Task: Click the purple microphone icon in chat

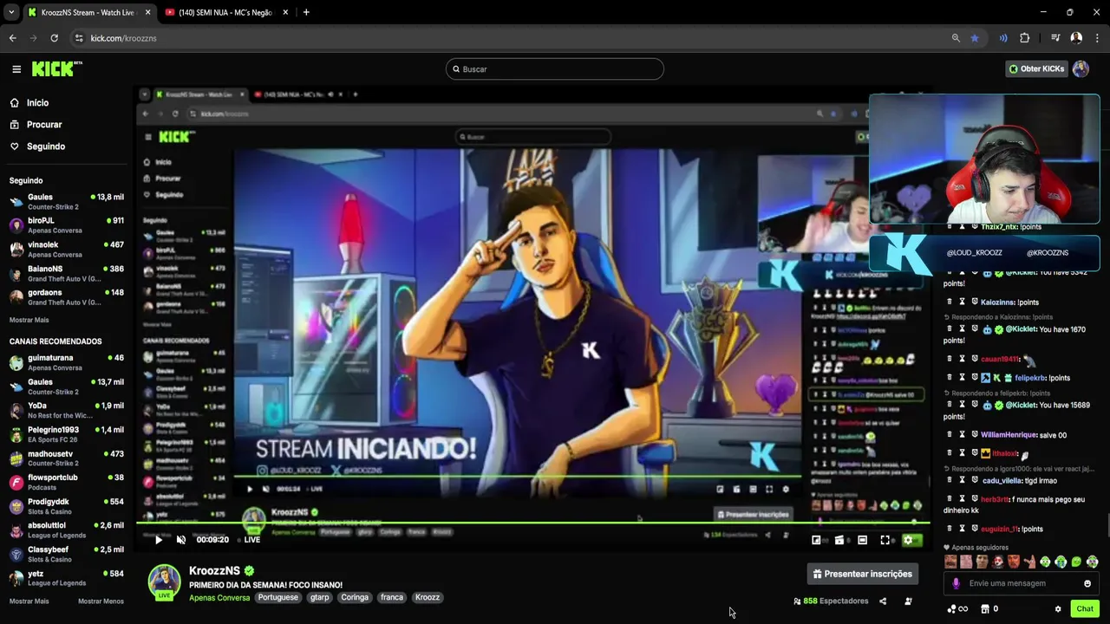Action: click(x=957, y=583)
